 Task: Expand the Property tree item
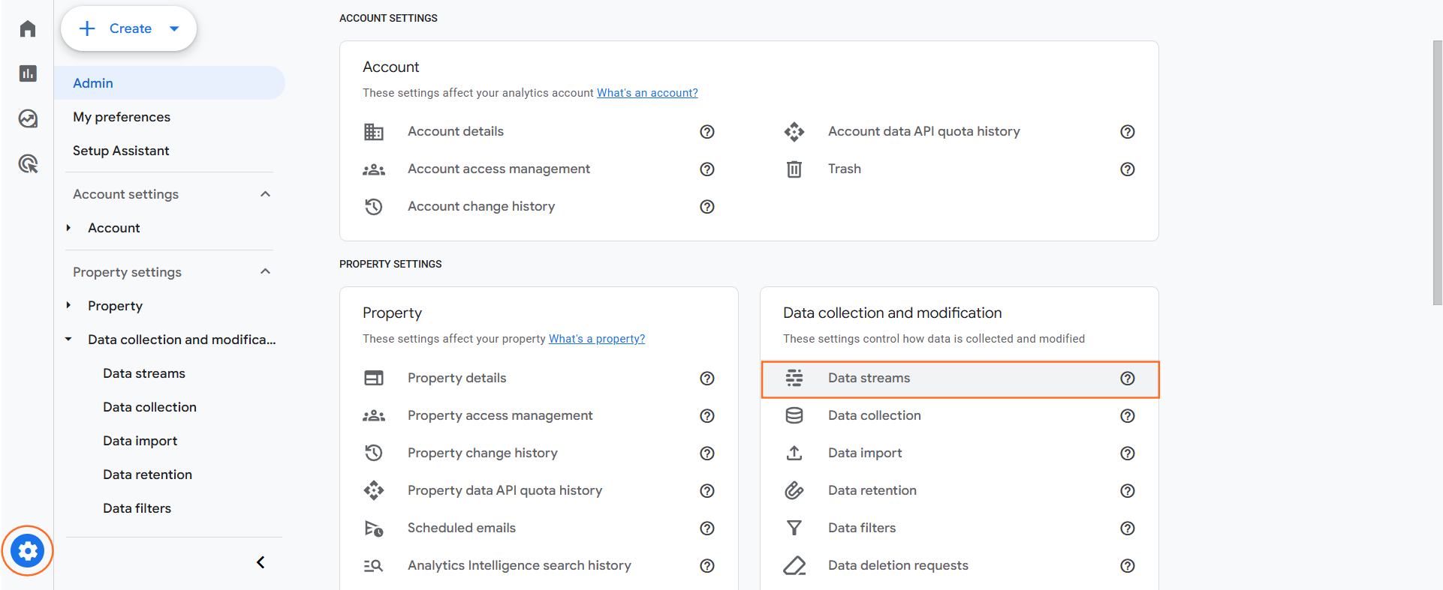[x=68, y=305]
